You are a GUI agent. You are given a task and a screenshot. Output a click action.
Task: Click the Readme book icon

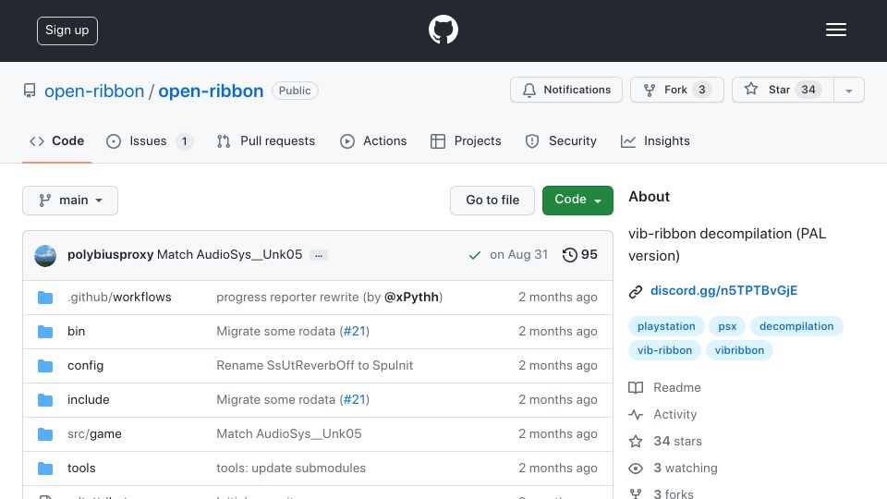636,387
